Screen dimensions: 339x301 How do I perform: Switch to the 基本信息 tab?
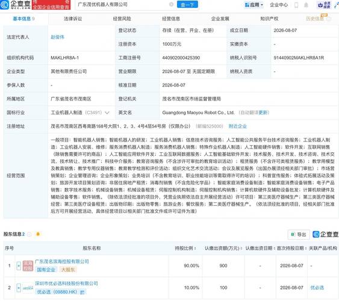(23, 19)
